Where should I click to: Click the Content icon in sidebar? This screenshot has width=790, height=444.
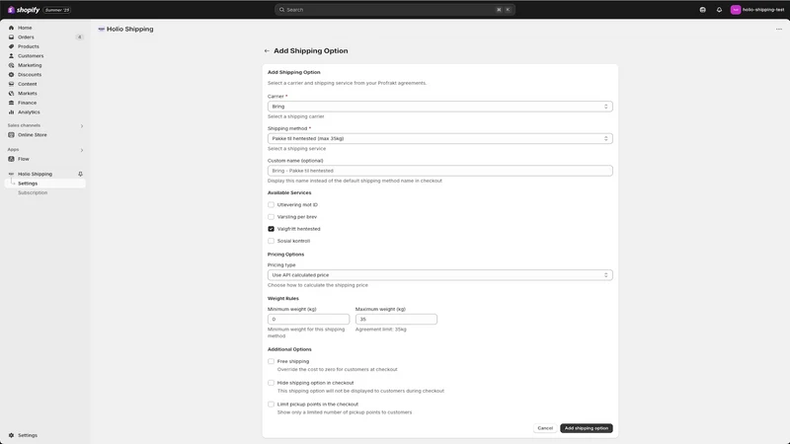[x=11, y=84]
